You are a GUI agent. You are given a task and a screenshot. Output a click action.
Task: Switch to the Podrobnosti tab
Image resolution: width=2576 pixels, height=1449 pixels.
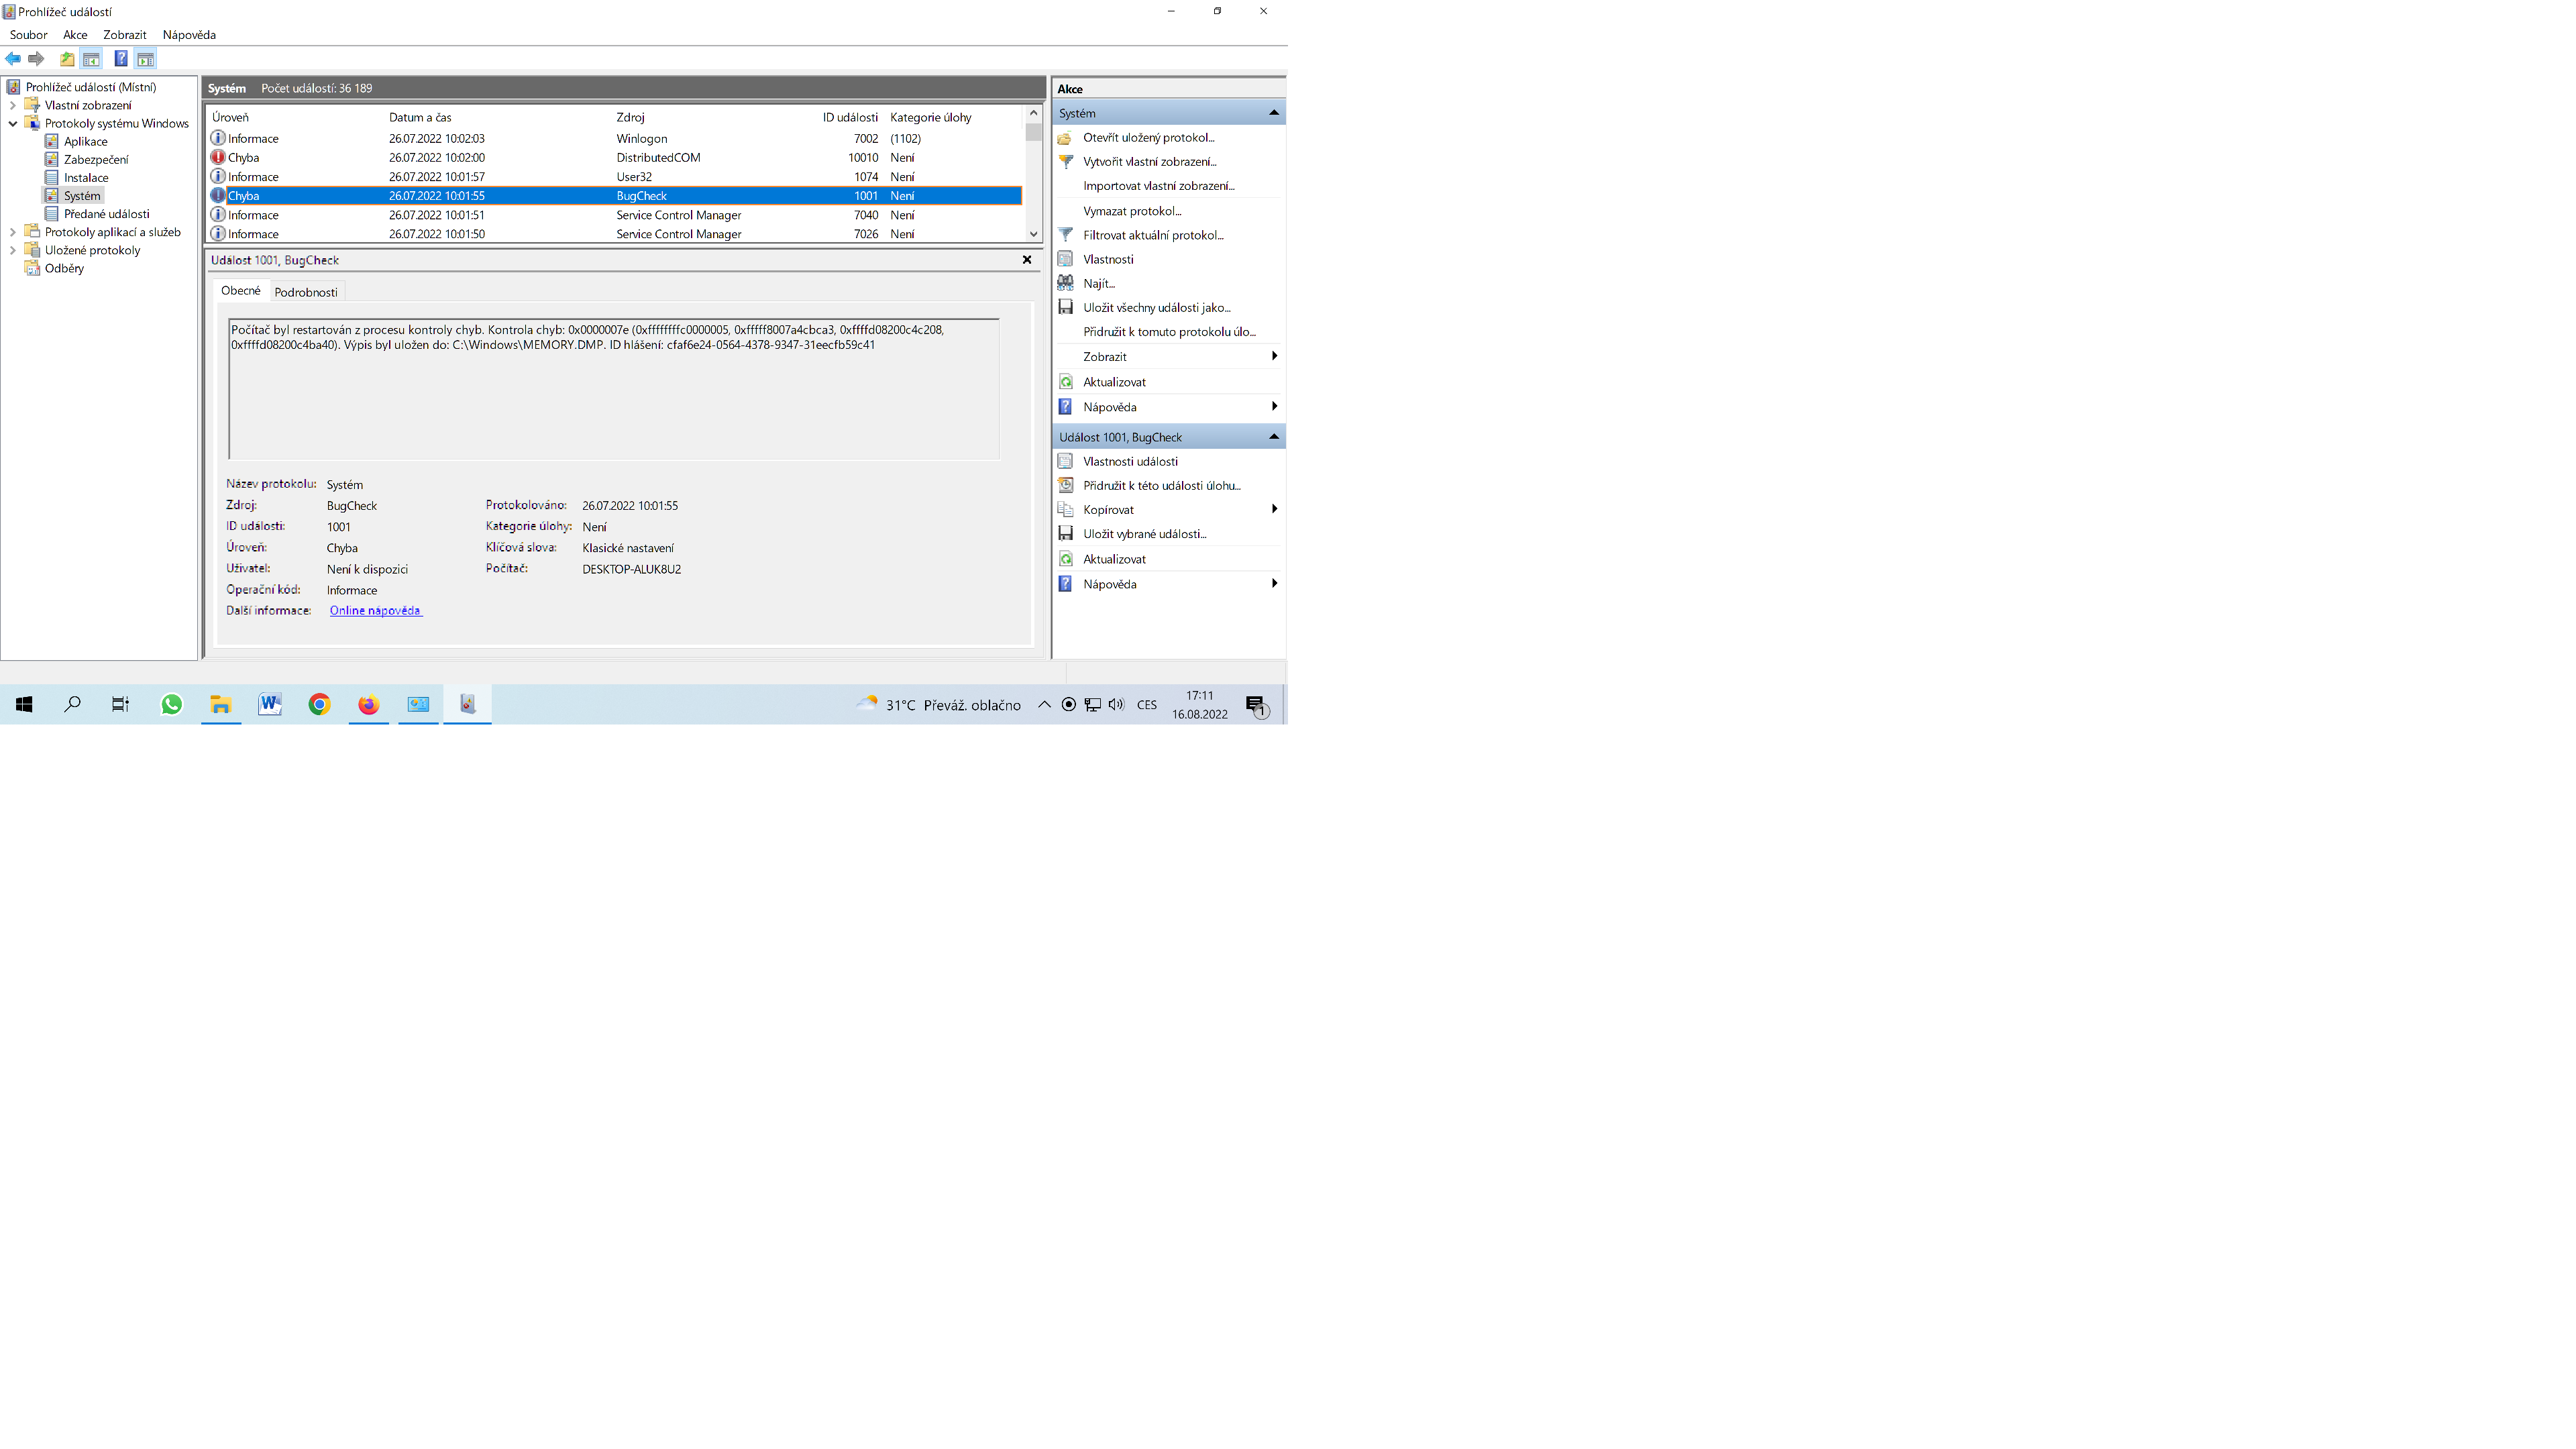tap(306, 292)
